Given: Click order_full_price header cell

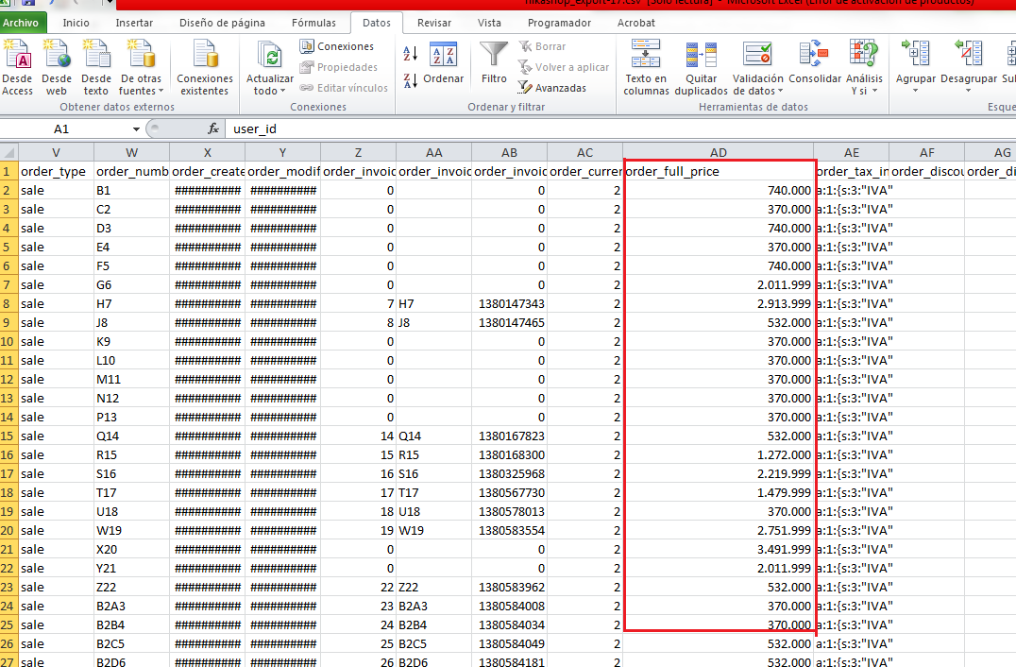Looking at the screenshot, I should [718, 172].
